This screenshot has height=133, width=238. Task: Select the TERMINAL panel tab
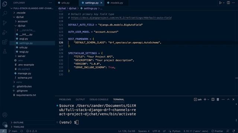(119, 99)
